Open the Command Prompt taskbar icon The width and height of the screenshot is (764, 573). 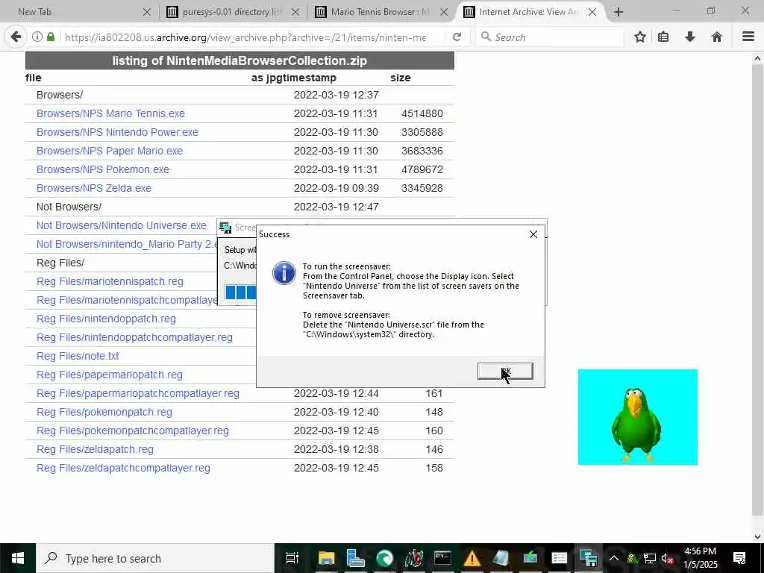pos(442,558)
